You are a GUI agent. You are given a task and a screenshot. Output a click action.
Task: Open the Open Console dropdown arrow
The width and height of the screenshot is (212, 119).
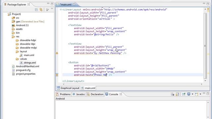click(x=200, y=94)
